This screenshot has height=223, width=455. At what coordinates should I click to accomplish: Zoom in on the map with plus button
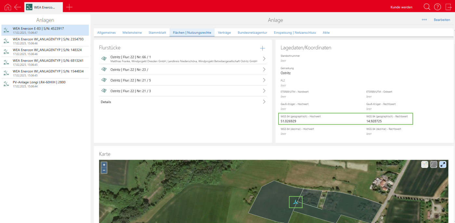point(104,165)
